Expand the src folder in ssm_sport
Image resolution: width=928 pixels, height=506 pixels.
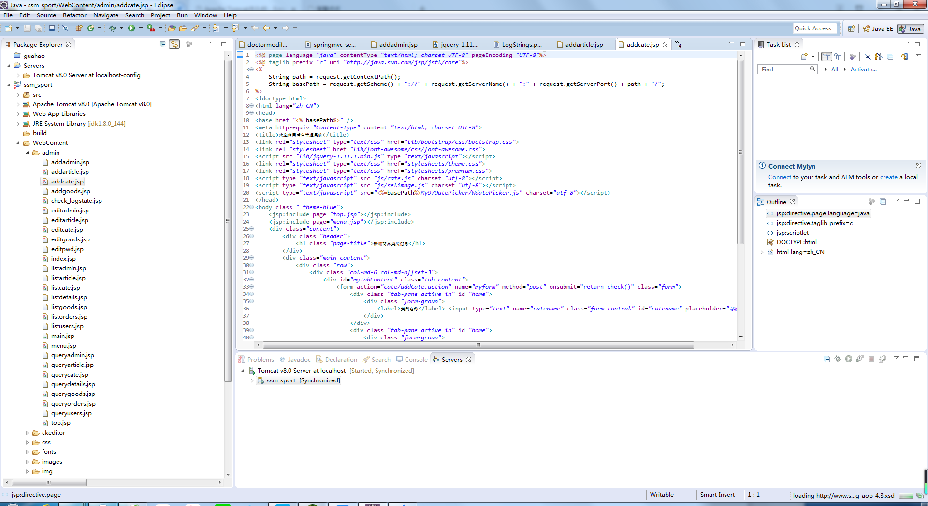(18, 95)
